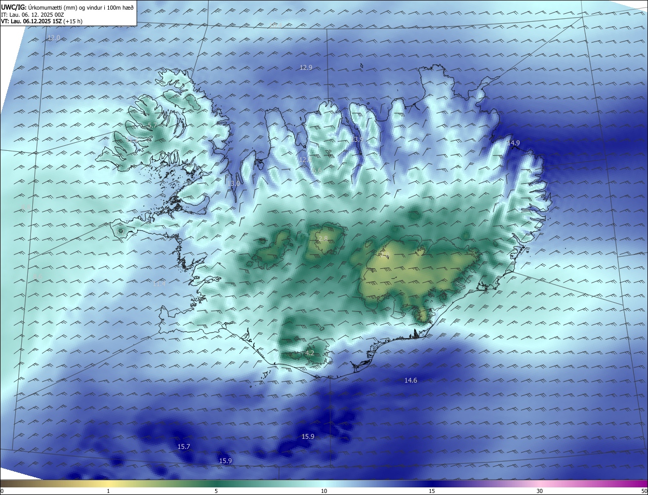Click the 13.9 value label on map
The height and width of the screenshot is (495, 648).
click(357, 139)
